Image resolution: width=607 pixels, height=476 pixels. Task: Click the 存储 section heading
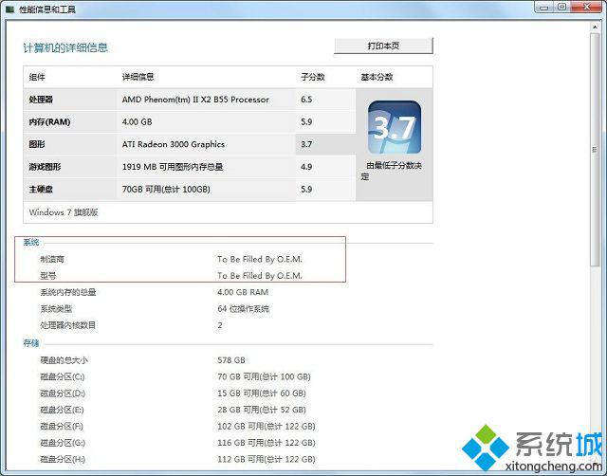coord(31,343)
